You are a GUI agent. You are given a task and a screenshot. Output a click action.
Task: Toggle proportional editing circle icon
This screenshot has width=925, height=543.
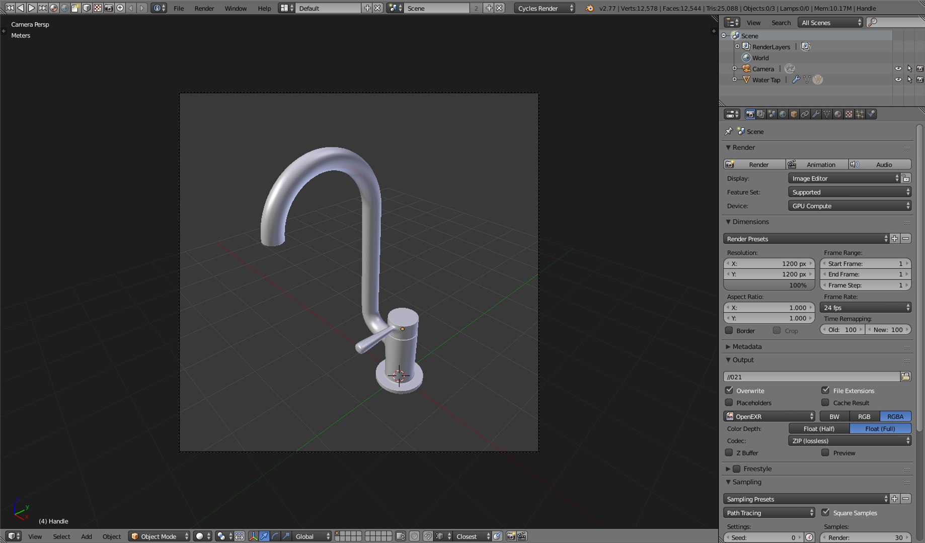[414, 536]
